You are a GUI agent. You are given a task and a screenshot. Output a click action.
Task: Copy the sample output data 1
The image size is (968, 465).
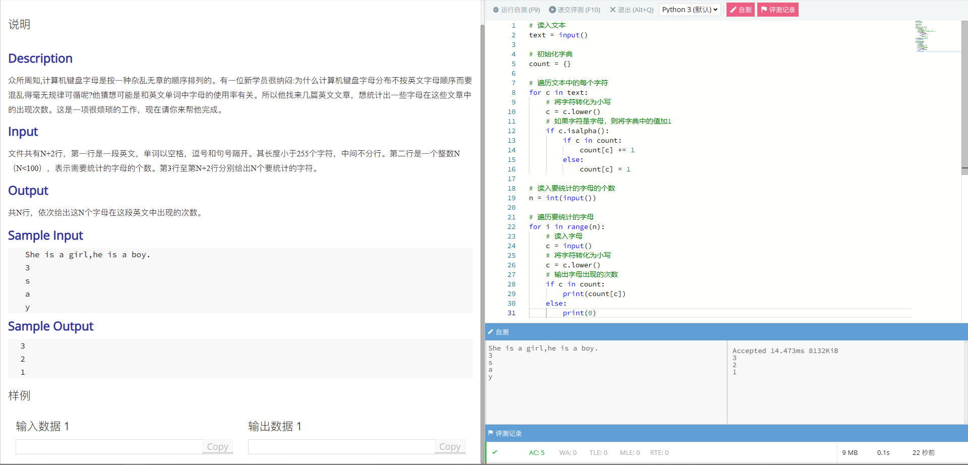(449, 446)
